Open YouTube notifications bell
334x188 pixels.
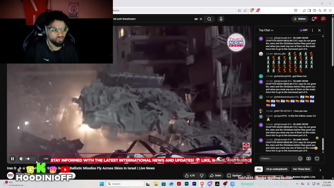coord(313,19)
